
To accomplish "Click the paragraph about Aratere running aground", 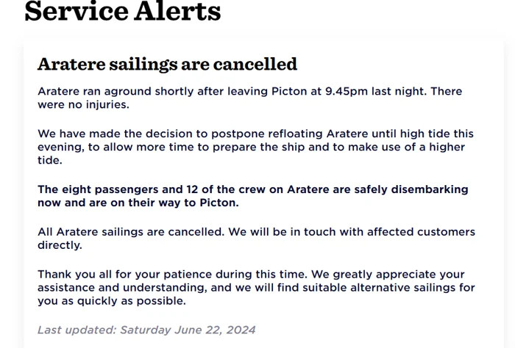I will click(x=250, y=98).
